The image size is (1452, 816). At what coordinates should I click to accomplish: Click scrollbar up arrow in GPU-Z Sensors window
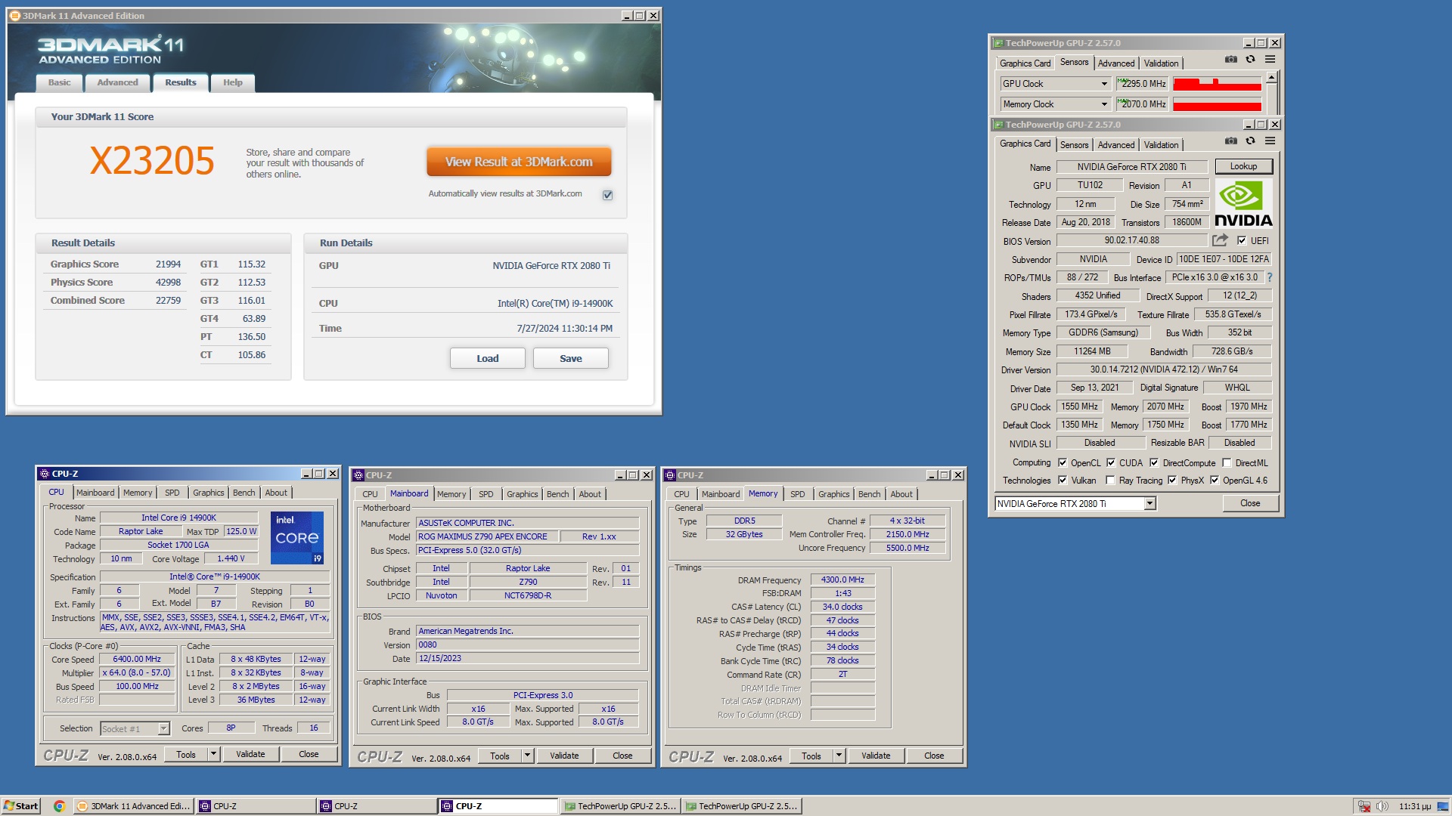pos(1272,77)
